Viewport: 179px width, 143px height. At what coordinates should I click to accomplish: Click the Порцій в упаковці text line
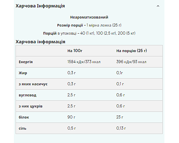(x=89, y=33)
